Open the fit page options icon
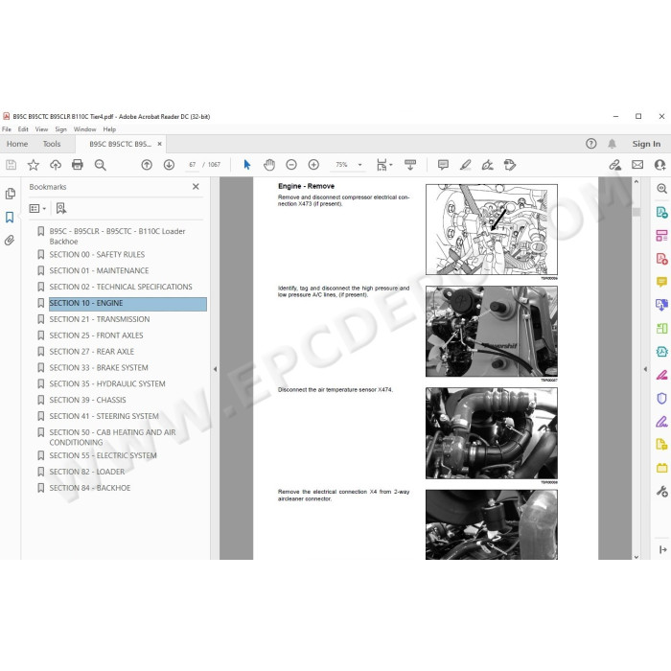Screen dimensions: 671x671 point(383,165)
